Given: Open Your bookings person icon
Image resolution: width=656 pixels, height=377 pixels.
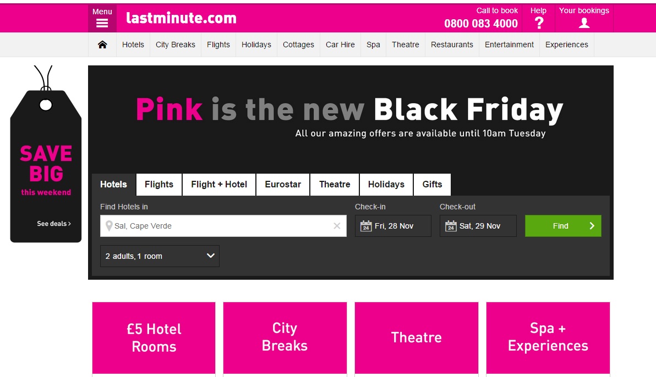Looking at the screenshot, I should coord(584,24).
